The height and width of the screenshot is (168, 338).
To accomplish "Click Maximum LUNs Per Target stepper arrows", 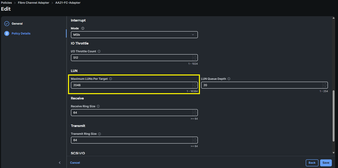I will pos(195,85).
